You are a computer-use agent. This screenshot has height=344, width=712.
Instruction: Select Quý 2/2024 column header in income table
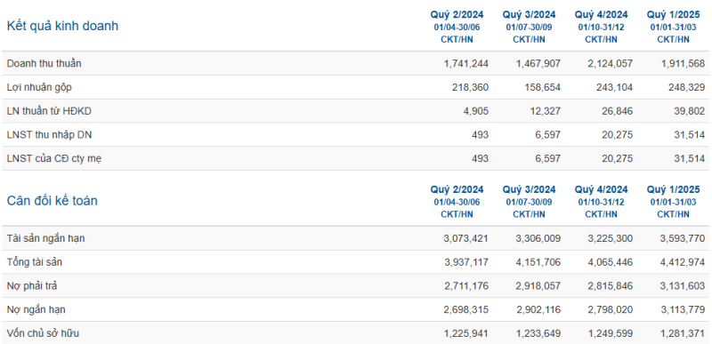coord(457,14)
